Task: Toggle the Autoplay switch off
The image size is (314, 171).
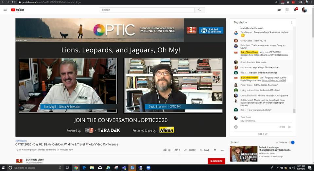Action: click(292, 143)
